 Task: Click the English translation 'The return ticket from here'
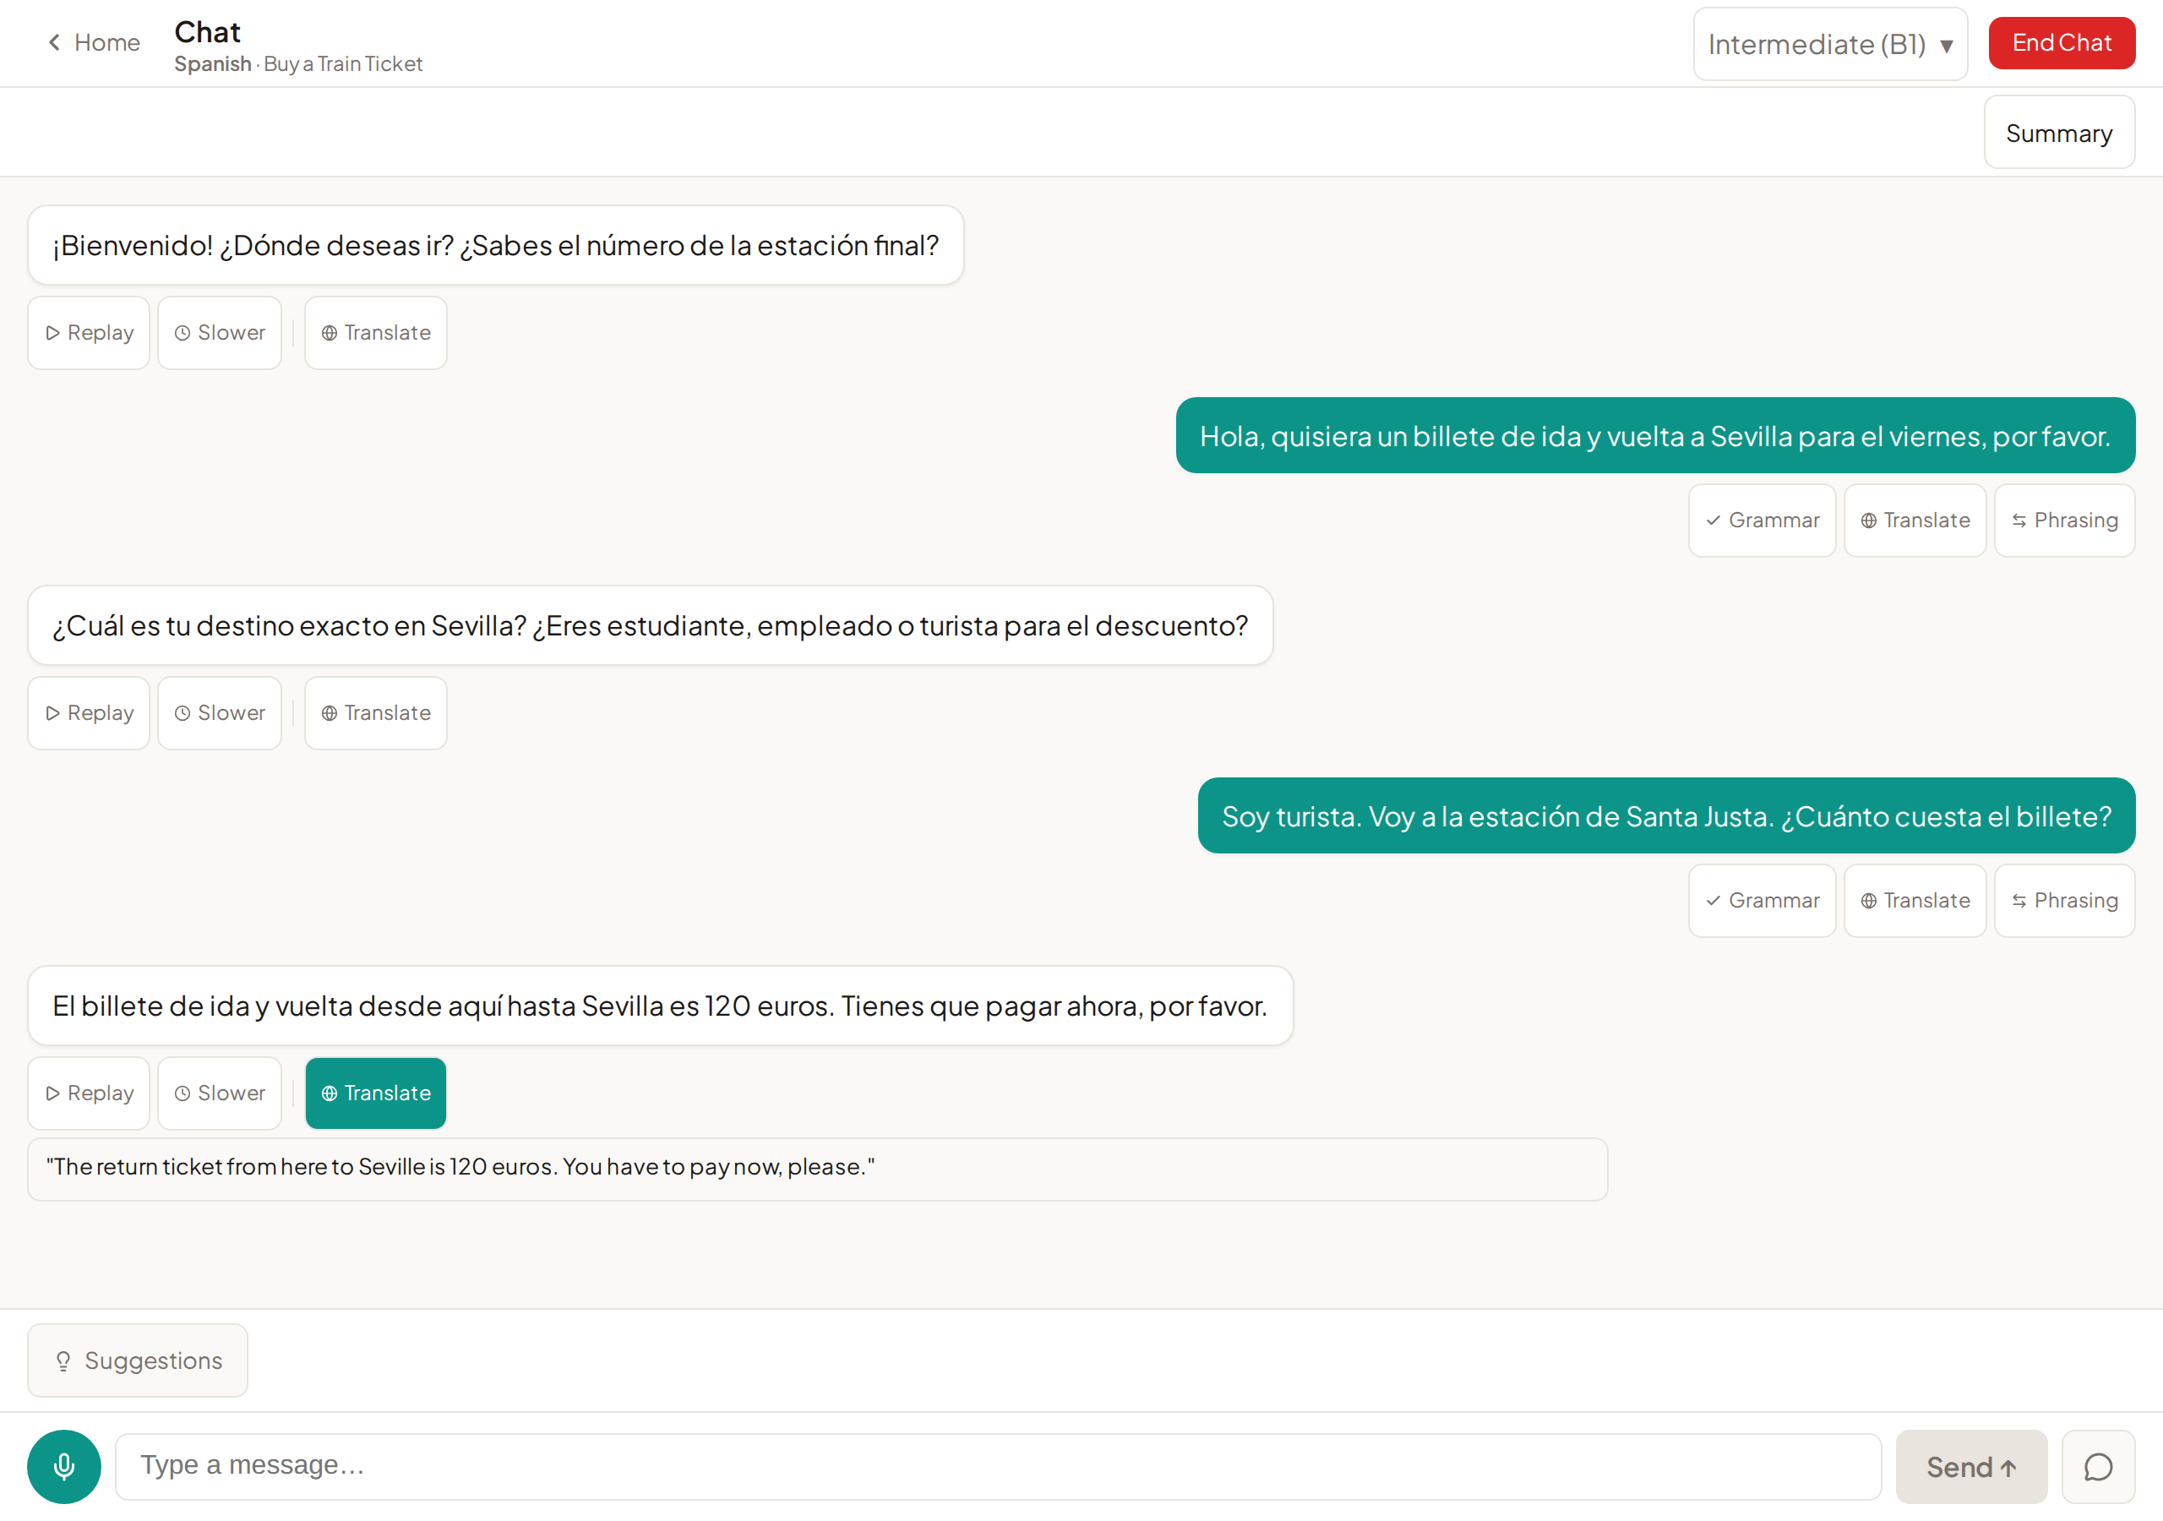click(x=817, y=1169)
